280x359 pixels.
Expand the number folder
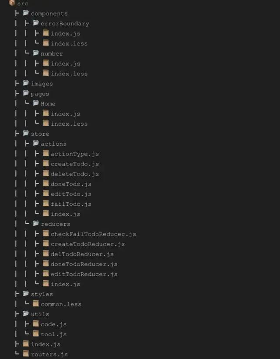click(x=52, y=53)
